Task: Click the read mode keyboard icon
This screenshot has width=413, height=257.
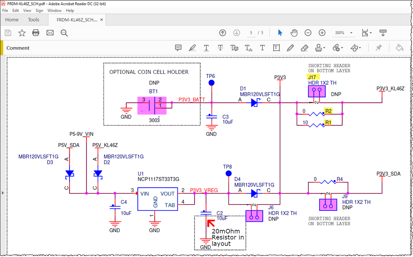Action: pos(383,33)
